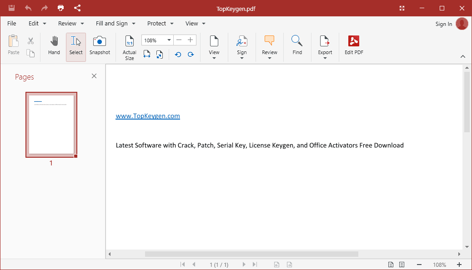Take a Snapshot of the page
Viewport: 472px width, 270px height.
[100, 45]
